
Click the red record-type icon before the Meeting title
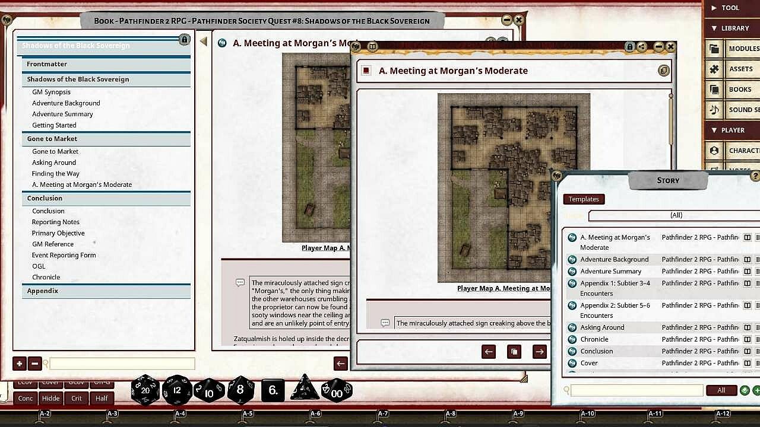[366, 71]
